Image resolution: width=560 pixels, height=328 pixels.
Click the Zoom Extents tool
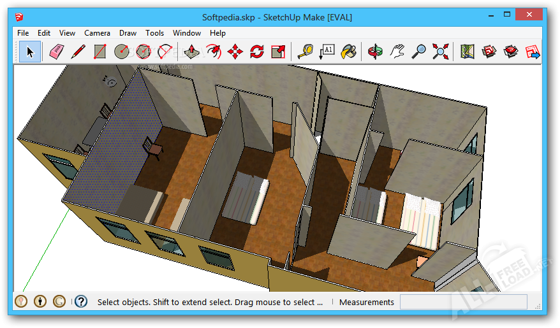coord(440,51)
